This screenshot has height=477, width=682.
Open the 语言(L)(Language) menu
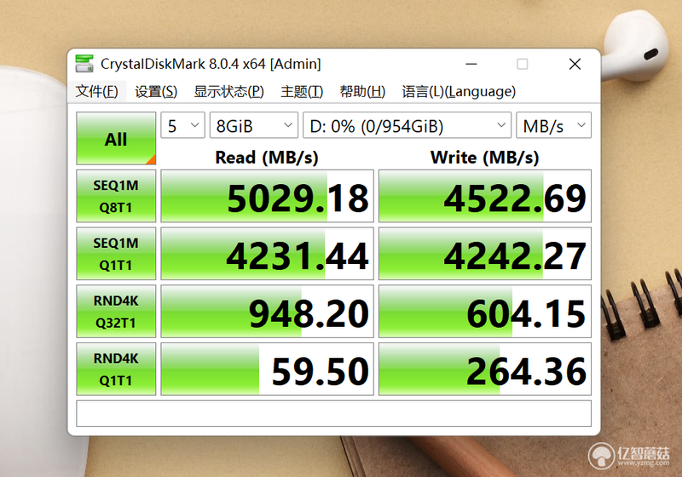pos(459,91)
